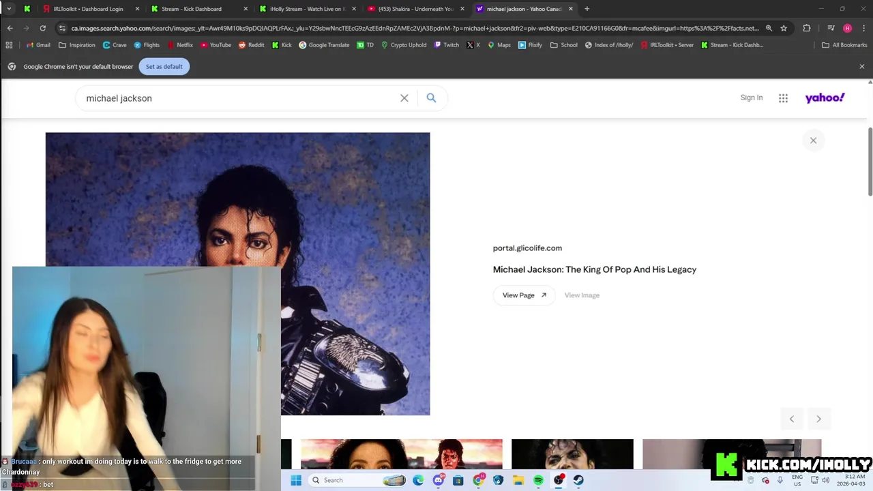The height and width of the screenshot is (491, 873).
Task: Show next image with right arrow
Action: click(x=818, y=419)
